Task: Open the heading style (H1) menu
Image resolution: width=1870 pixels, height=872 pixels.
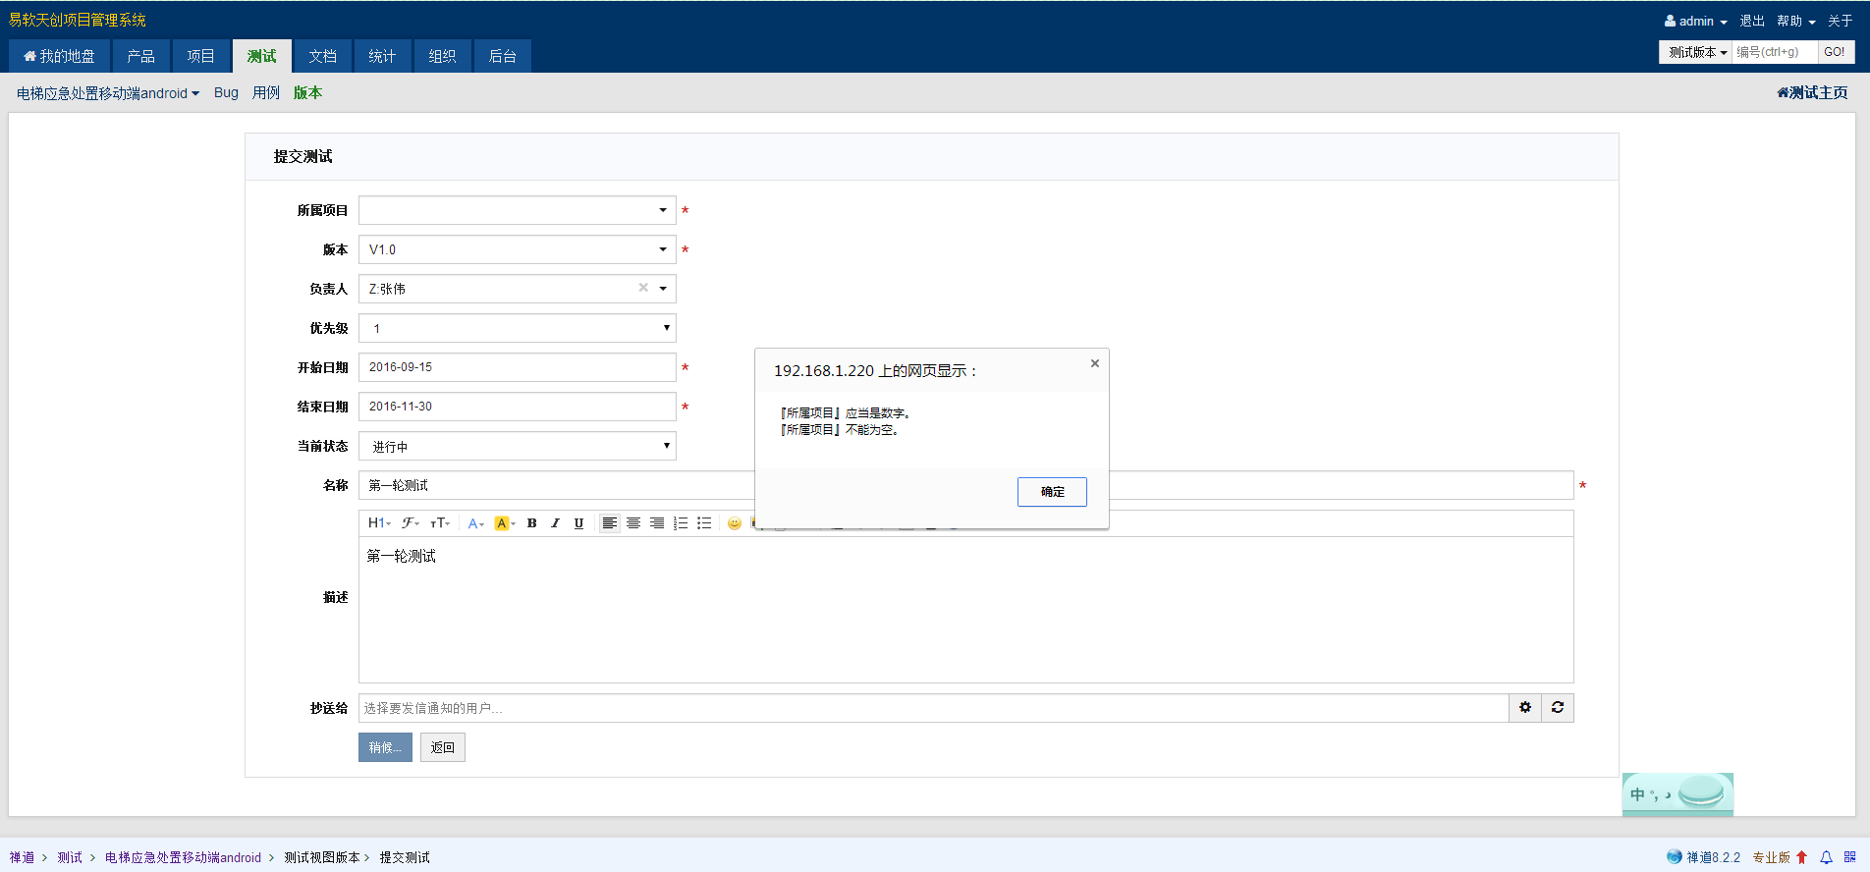Action: (379, 523)
